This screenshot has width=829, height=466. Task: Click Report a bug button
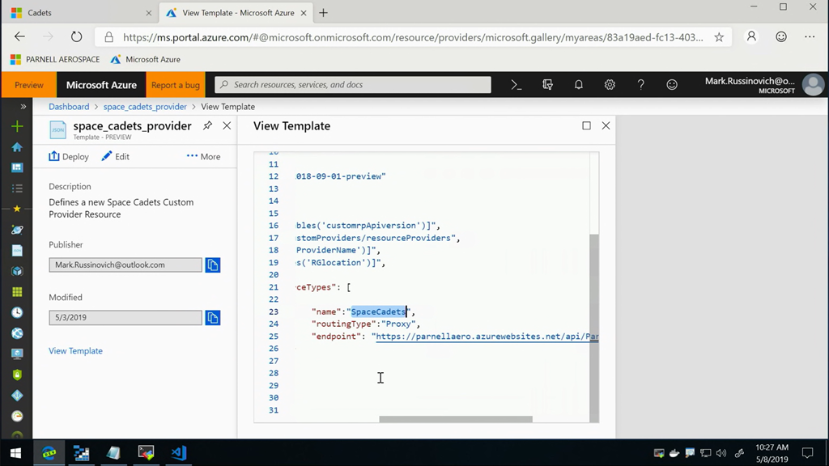(175, 85)
